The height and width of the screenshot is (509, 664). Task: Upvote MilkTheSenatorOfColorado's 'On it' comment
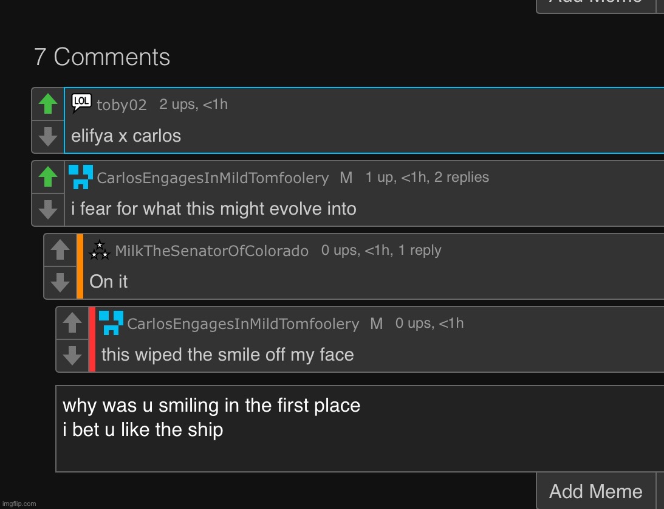pos(60,249)
